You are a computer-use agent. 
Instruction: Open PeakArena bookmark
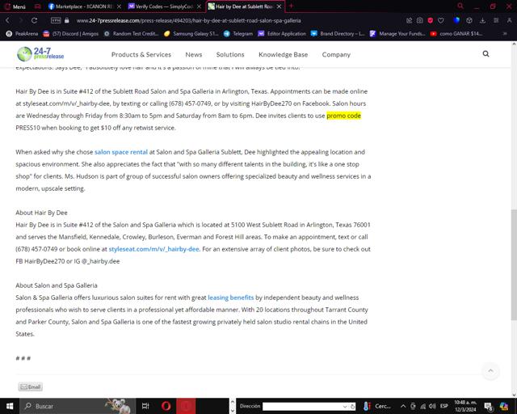pos(22,34)
